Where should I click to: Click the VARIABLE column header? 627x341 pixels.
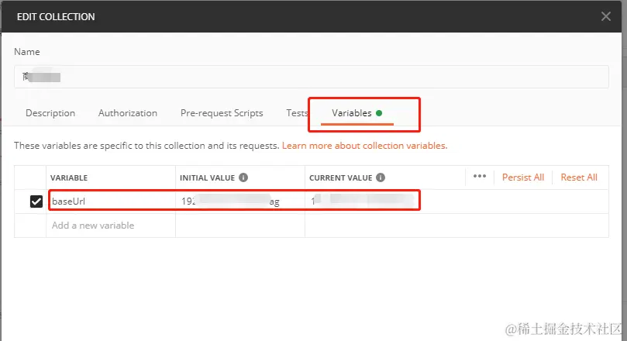(69, 178)
